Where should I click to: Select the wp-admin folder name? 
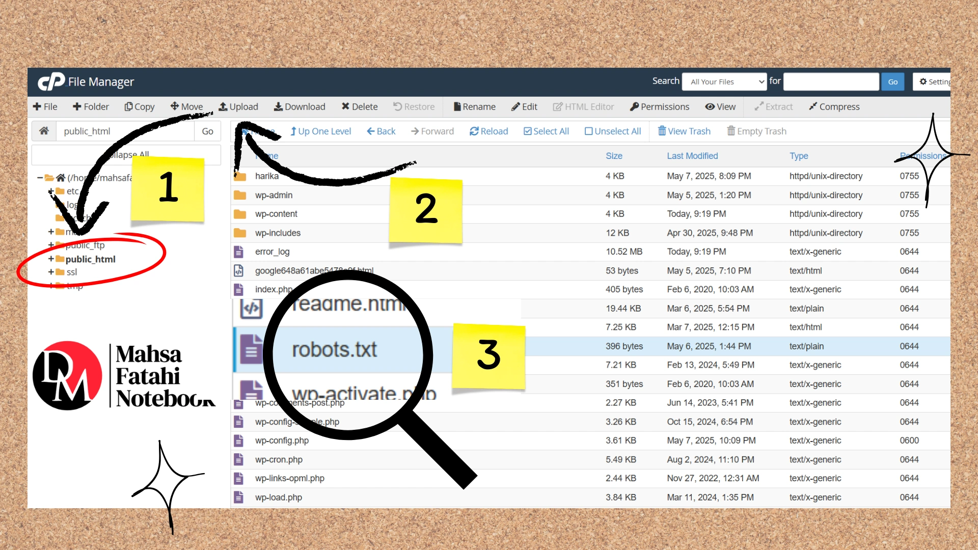(274, 195)
